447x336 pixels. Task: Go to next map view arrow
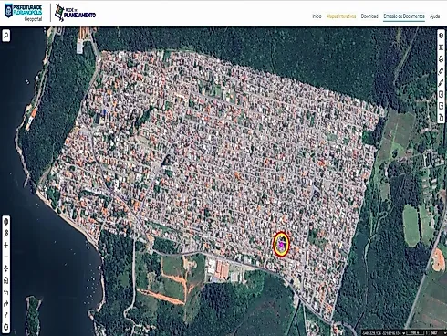(6, 304)
